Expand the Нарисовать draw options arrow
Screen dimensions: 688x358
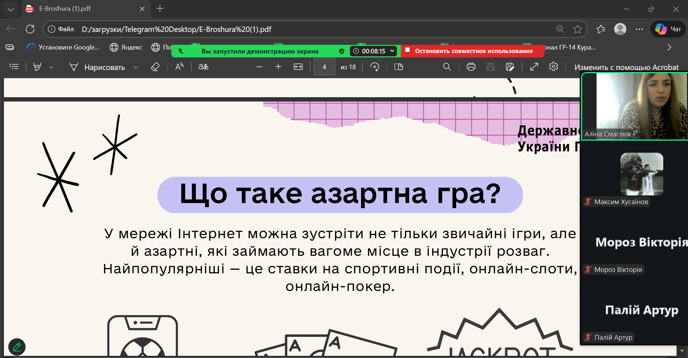[136, 67]
